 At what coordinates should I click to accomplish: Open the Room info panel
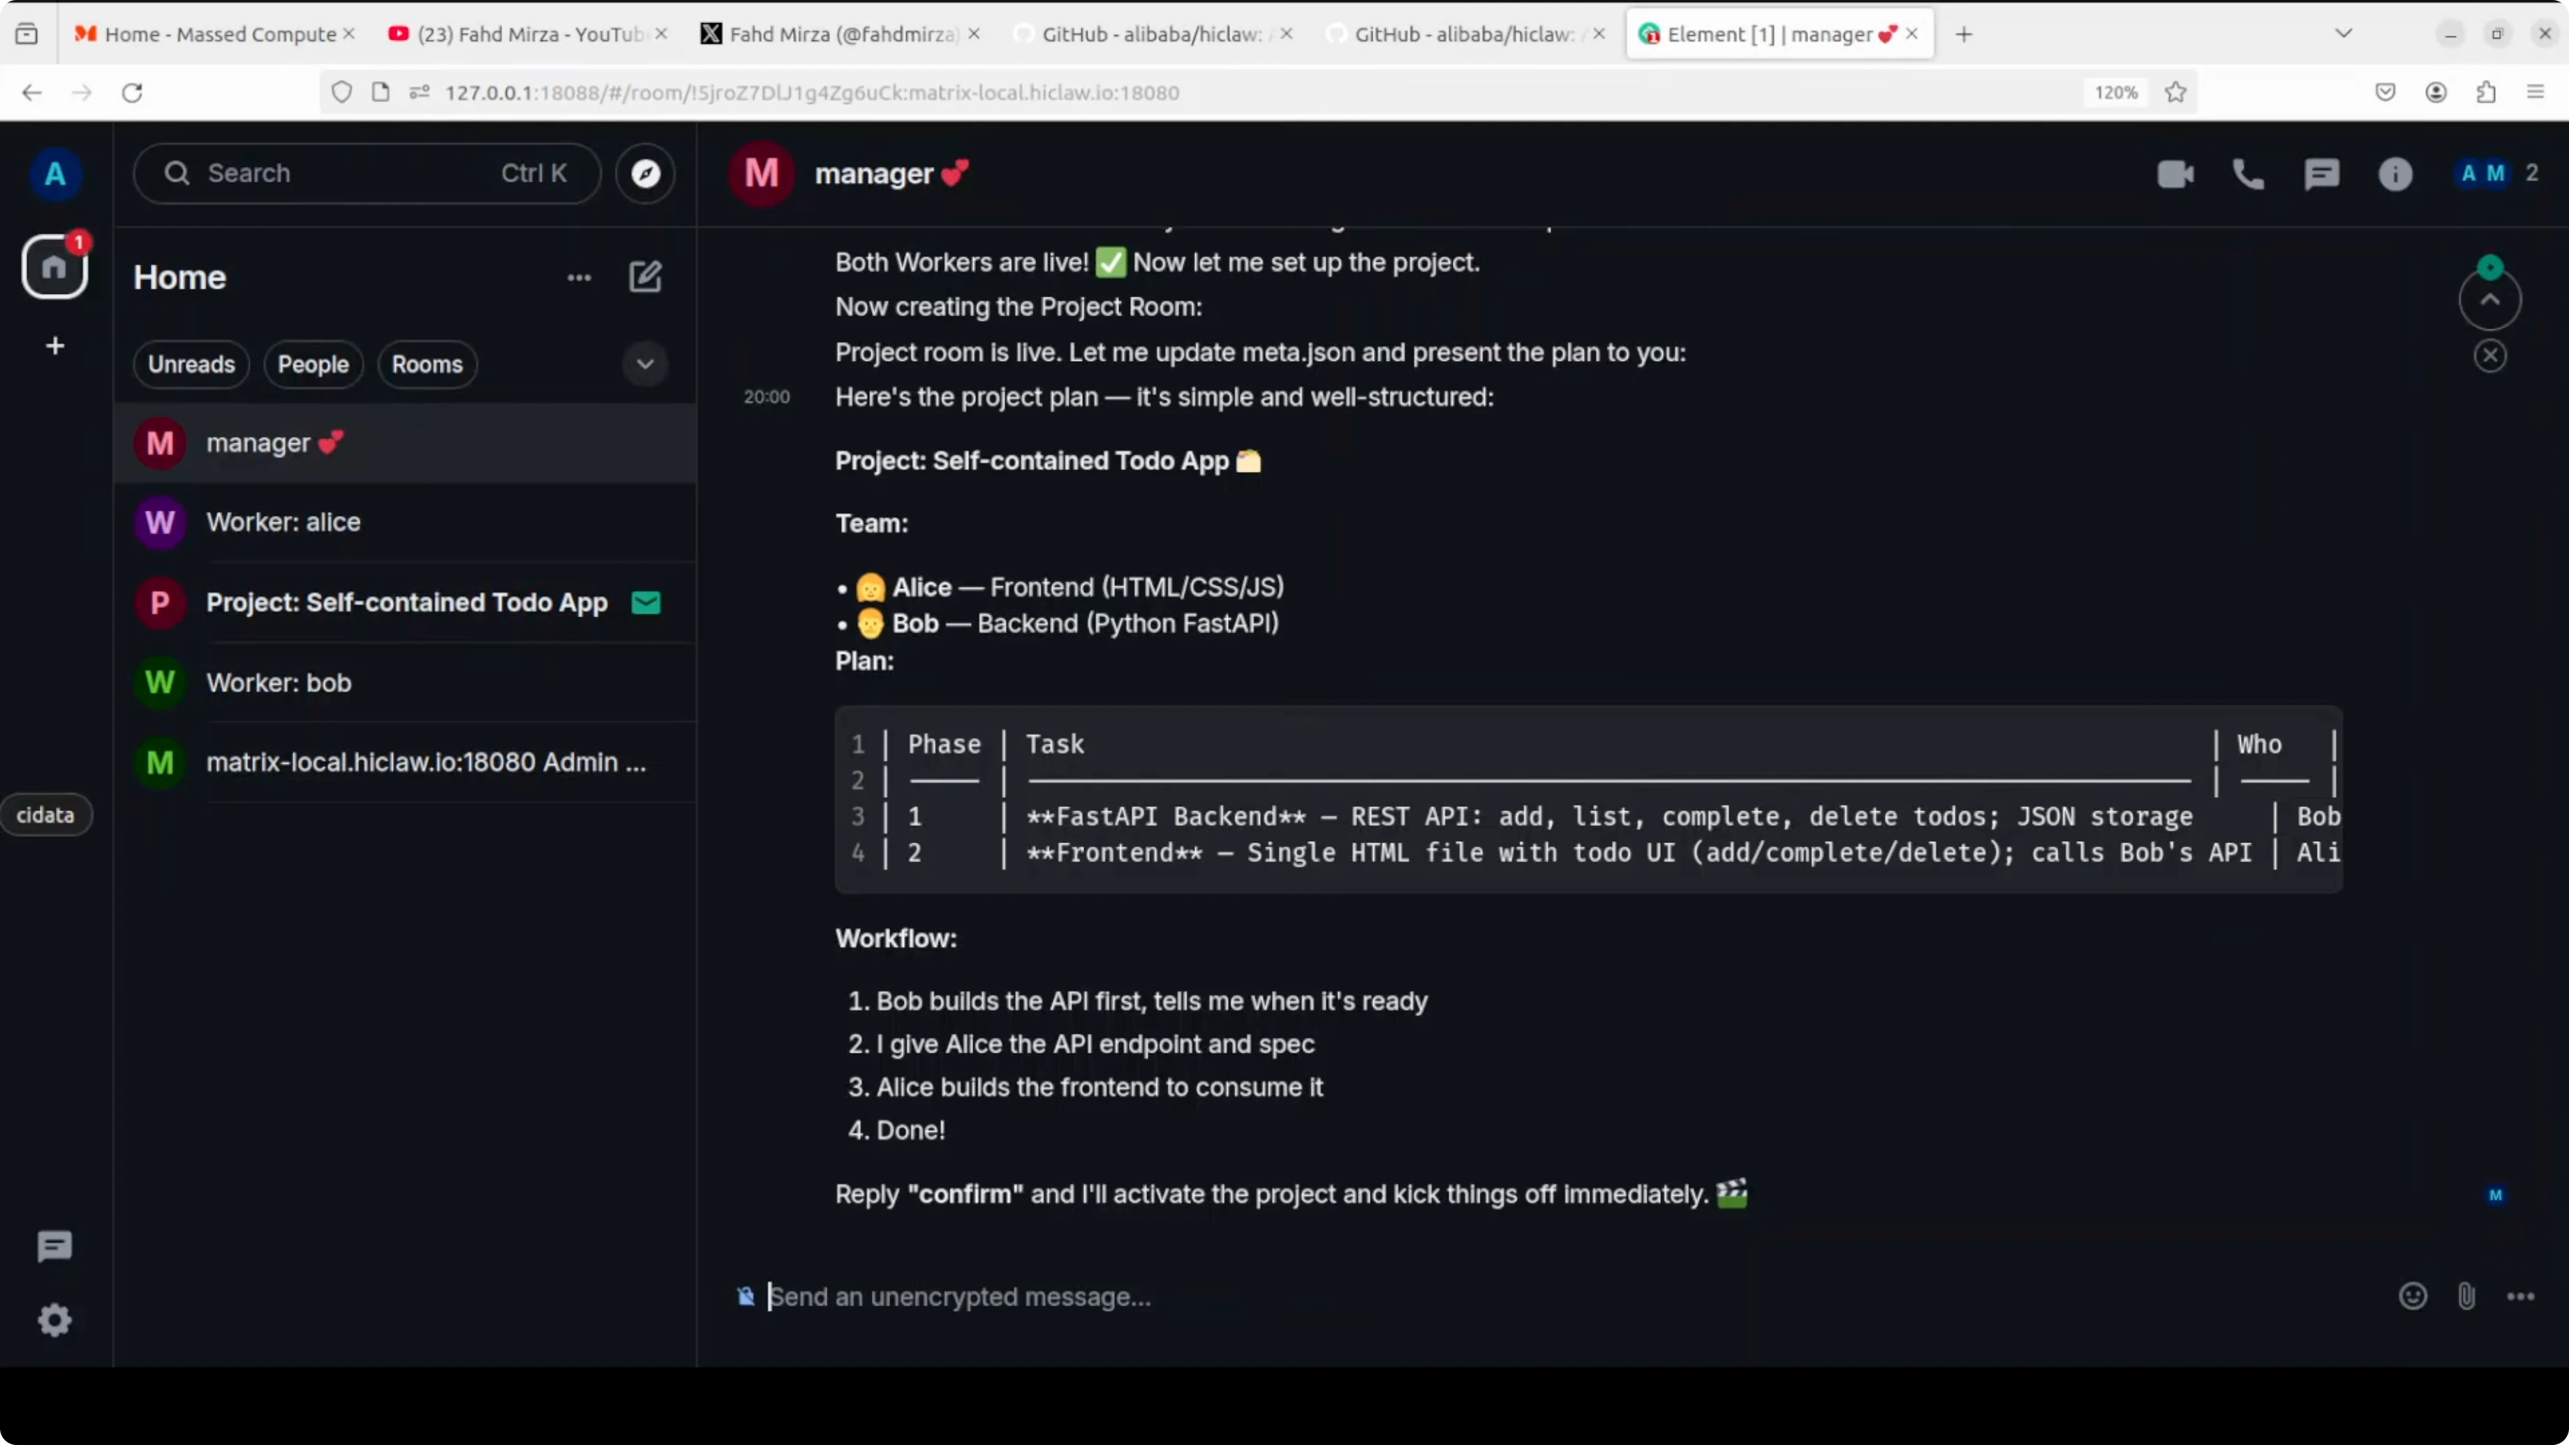pyautogui.click(x=2395, y=174)
